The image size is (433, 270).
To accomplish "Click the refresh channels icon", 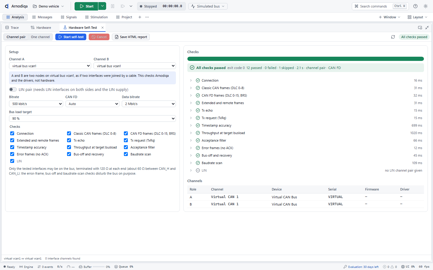I will 393,37.
